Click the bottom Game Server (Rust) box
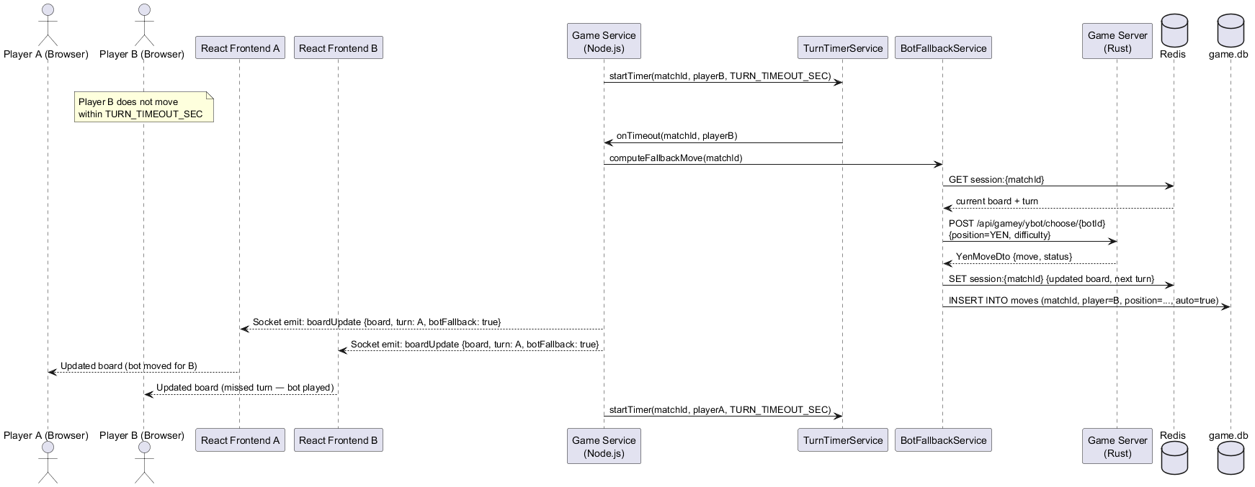The width and height of the screenshot is (1255, 487). click(x=1117, y=447)
